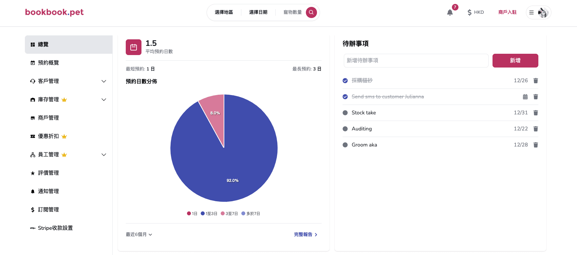
Task: Set date for Send sms todo
Action: pos(525,97)
